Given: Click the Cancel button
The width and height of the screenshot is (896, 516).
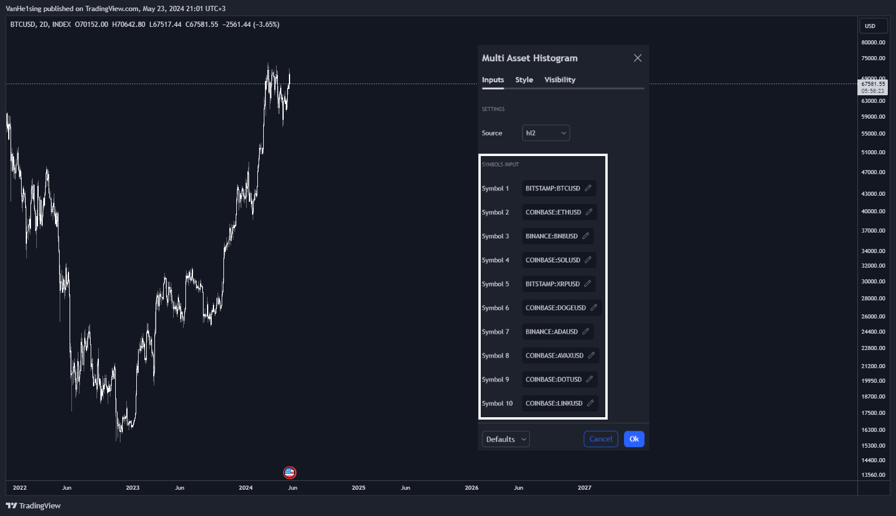Looking at the screenshot, I should [601, 439].
